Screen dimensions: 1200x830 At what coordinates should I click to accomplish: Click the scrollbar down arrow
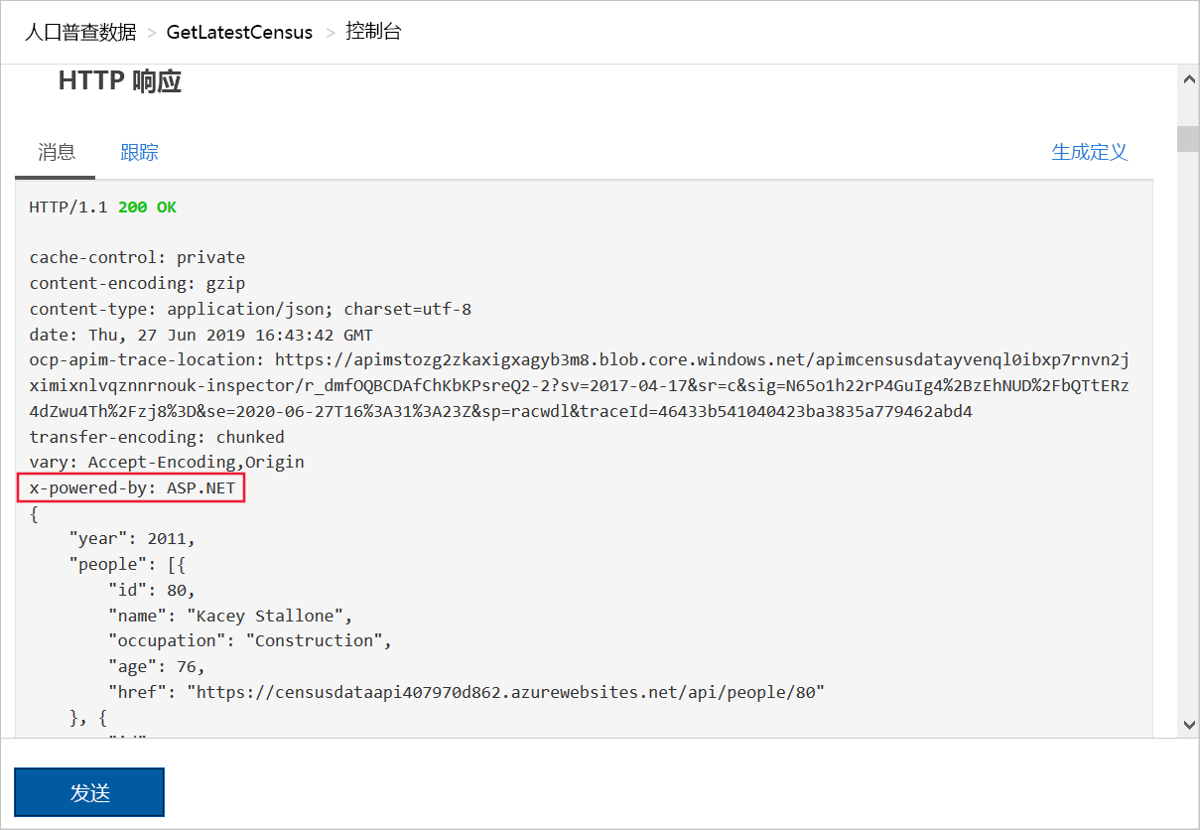pyautogui.click(x=1187, y=725)
